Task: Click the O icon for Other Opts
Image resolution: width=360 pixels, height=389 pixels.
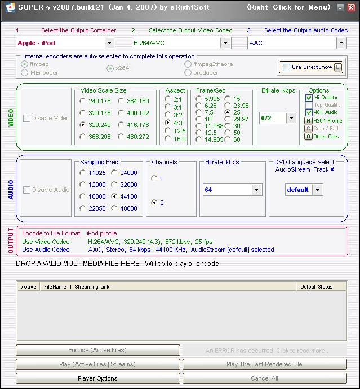Action: [308, 137]
